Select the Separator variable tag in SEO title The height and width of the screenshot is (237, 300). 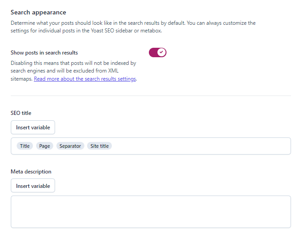coord(70,146)
